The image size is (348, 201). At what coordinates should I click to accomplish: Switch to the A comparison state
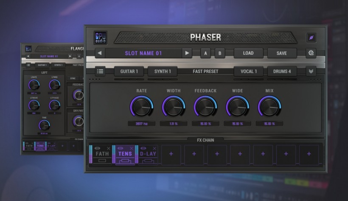point(206,53)
